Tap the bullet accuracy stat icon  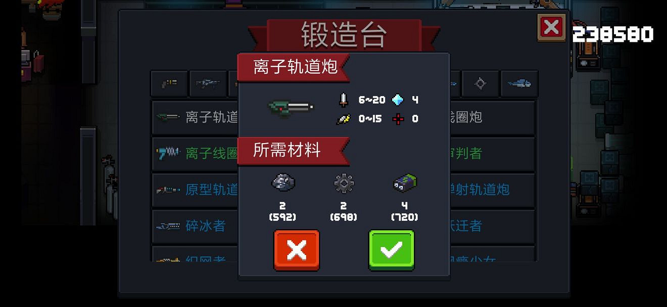click(343, 119)
